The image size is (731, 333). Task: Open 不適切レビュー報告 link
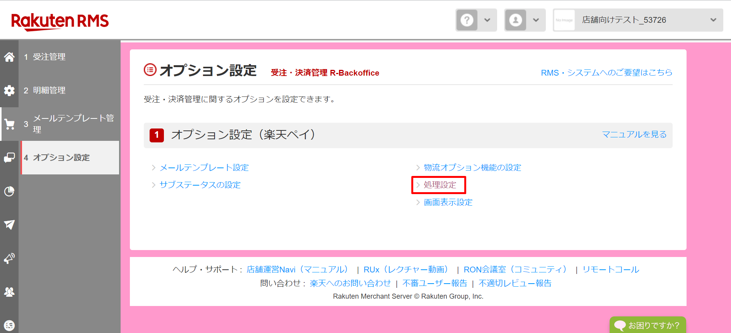tap(515, 283)
